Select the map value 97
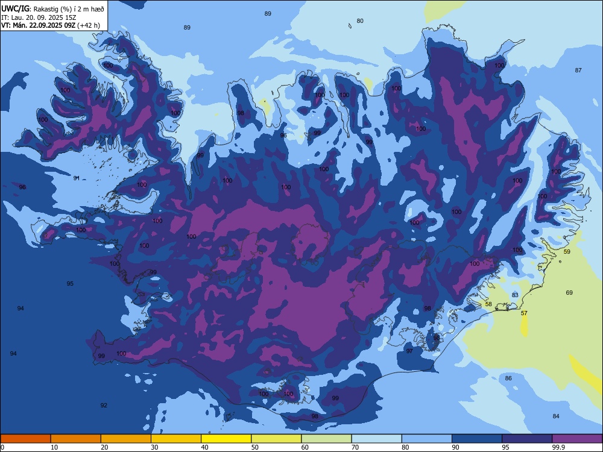603x452 pixels. 409,351
